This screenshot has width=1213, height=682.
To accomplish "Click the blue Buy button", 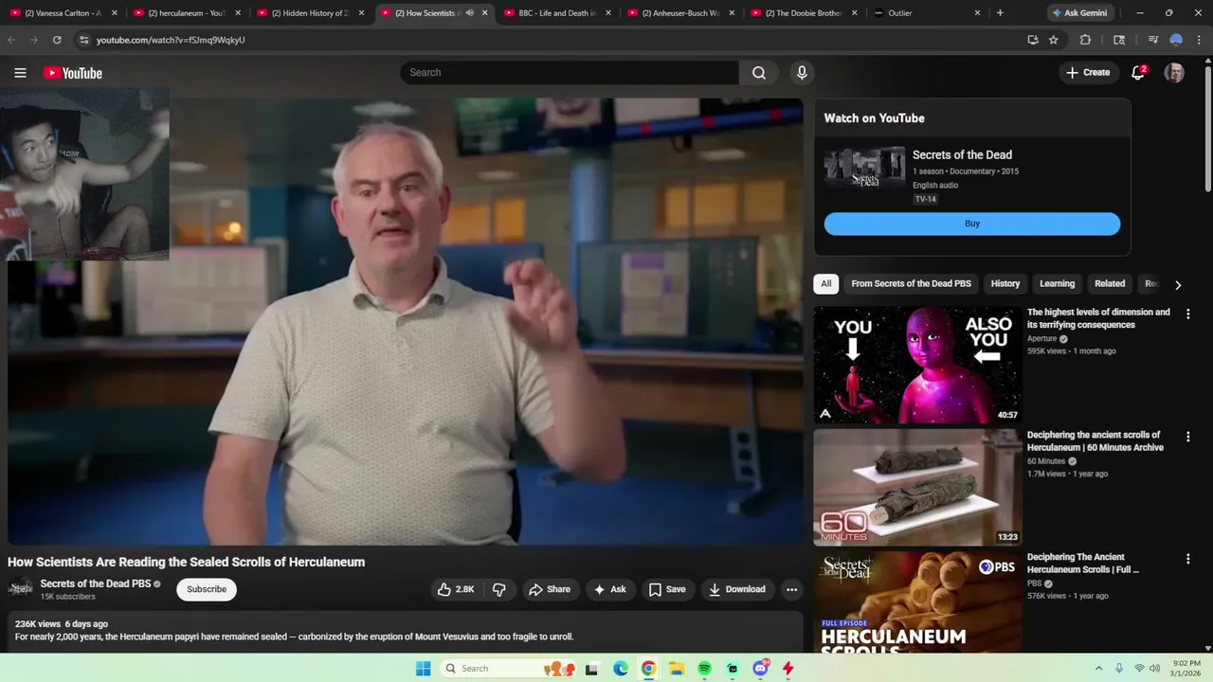I will coord(972,224).
